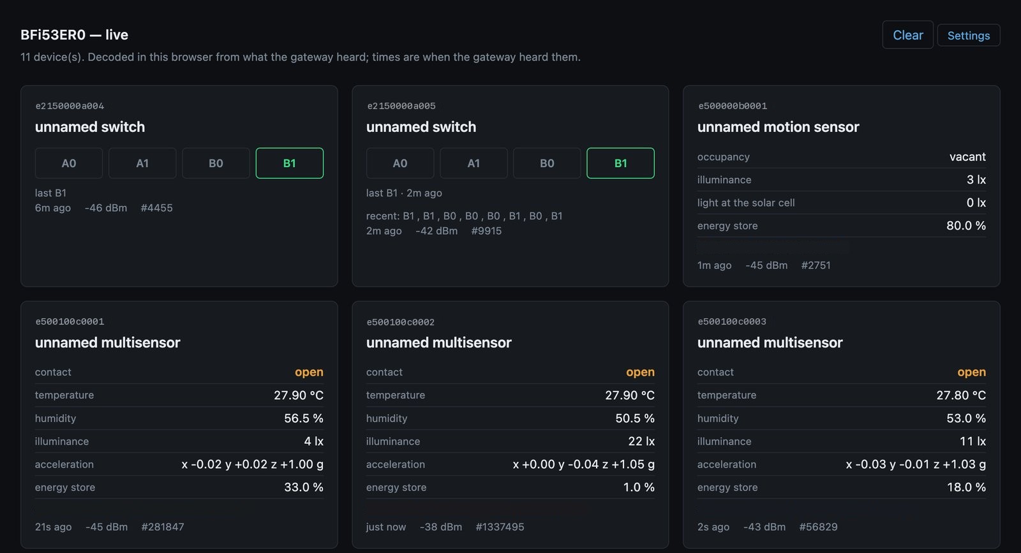Screen dimensions: 1021x553
Task: Click the solar cell light value 0 lx
Action: click(976, 203)
